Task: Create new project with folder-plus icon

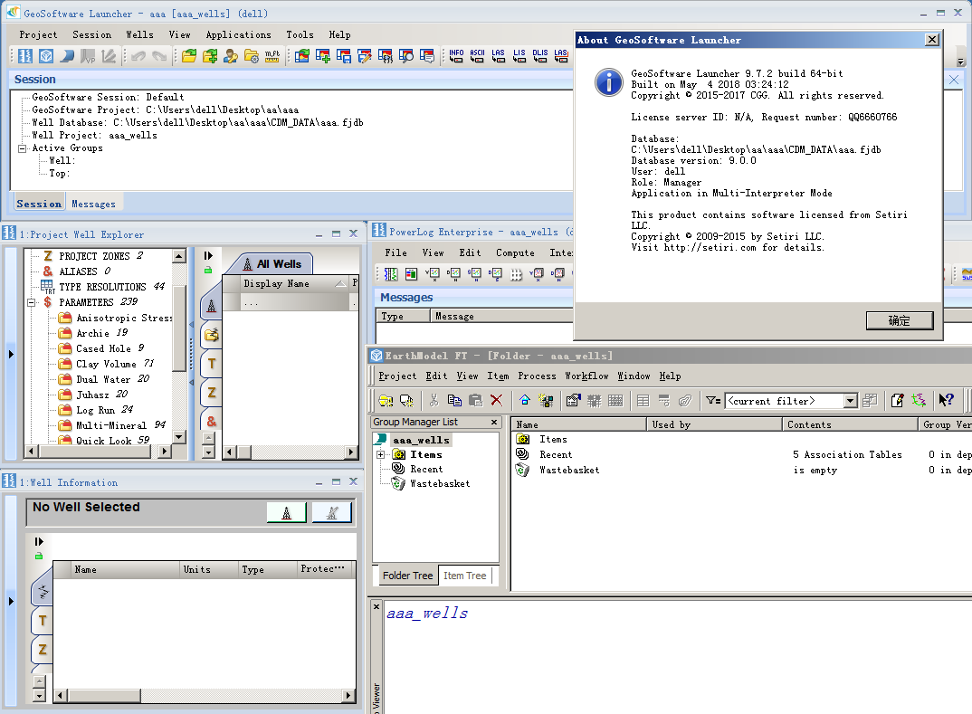Action: 210,56
